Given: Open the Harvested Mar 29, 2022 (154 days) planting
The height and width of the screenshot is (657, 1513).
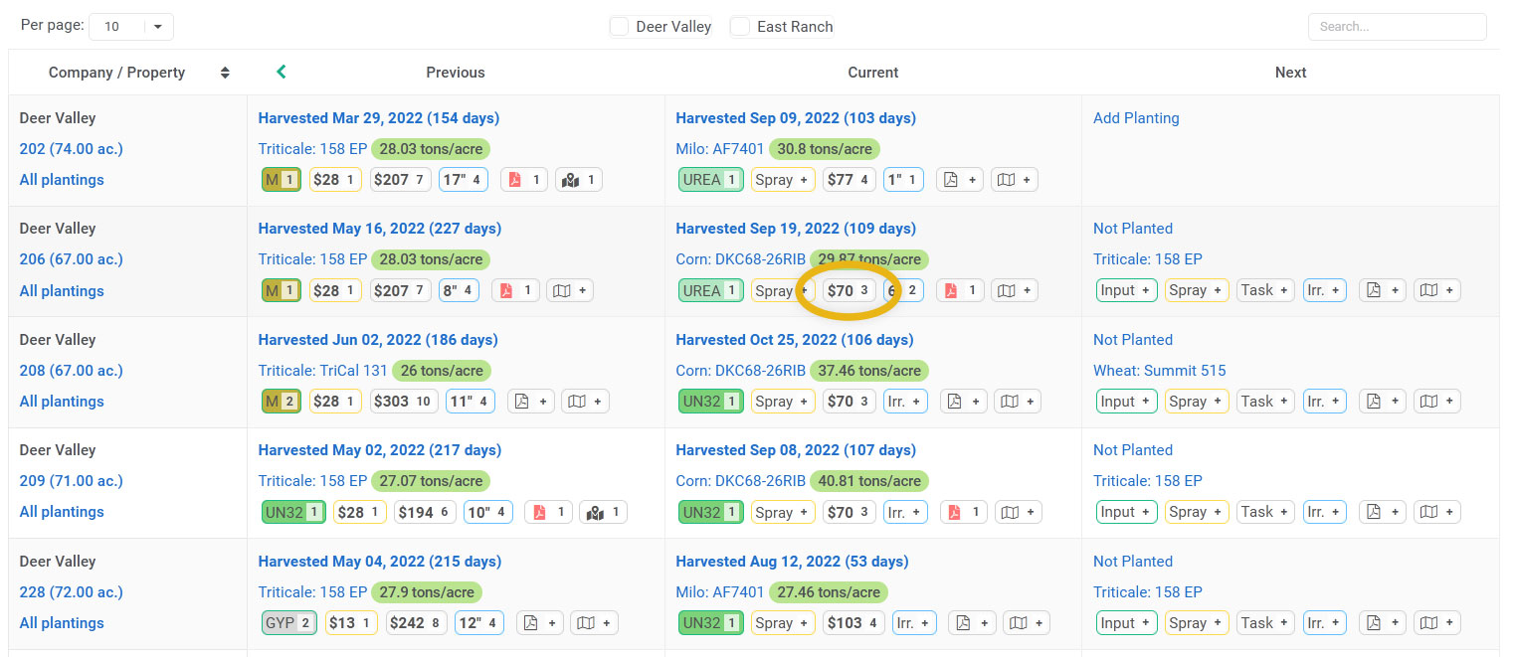Looking at the screenshot, I should [x=379, y=118].
